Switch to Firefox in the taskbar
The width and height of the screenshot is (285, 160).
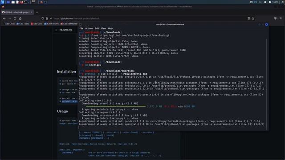pos(41,2)
